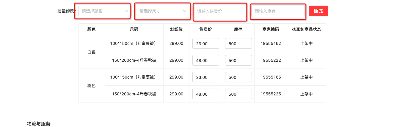Viewport: 397px width, 127px height.
Task: Focus the 请输入库存 batch stock field
Action: pos(278,11)
